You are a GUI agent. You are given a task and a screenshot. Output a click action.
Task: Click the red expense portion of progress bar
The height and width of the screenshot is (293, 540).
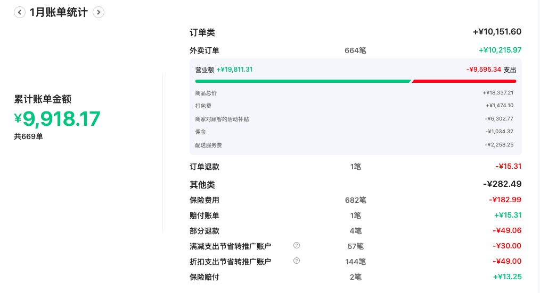pos(464,81)
